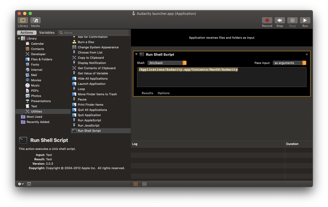Viewport: 328px width, 207px height.
Task: Open the Shell /bin/bash dropdown
Action: (167, 63)
